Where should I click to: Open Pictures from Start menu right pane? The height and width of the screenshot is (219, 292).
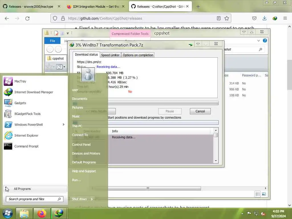click(x=78, y=108)
